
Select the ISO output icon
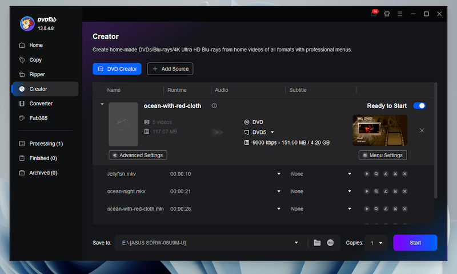[330, 243]
